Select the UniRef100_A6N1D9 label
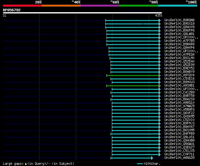This screenshot has width=200, height=166. point(179,158)
